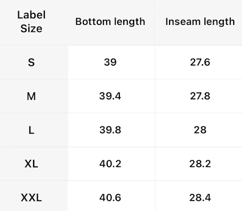The height and width of the screenshot is (211, 242).
Task: Select the bottom length value 39.8
Action: (x=110, y=130)
